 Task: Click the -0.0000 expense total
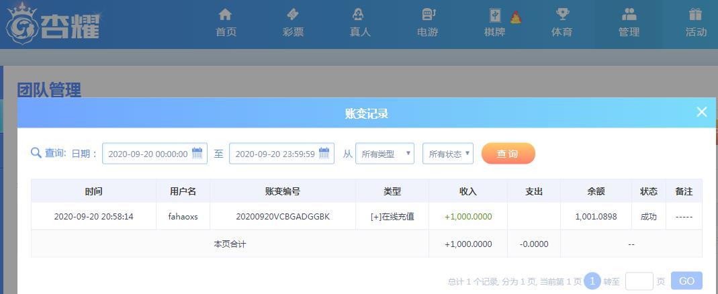[534, 244]
